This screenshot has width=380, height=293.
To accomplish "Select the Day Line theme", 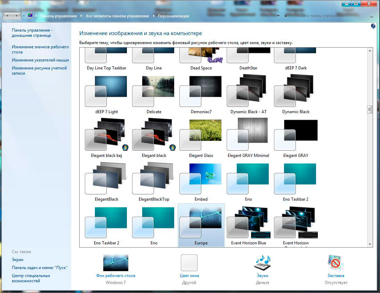I will 154,59.
